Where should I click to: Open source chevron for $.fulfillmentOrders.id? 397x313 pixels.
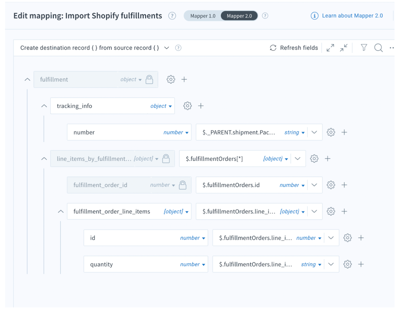point(315,185)
